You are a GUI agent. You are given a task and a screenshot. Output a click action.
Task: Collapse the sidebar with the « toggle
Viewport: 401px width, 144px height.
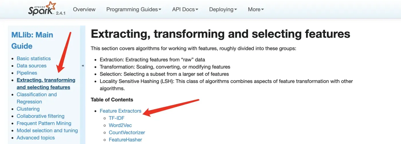(x=83, y=66)
